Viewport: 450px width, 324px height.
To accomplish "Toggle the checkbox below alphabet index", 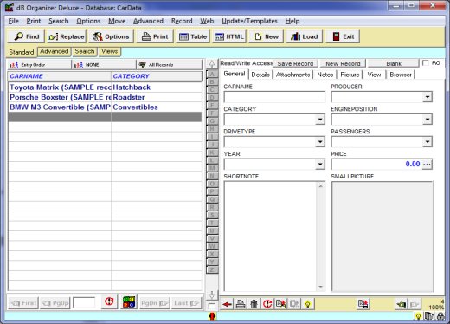I will coord(211,306).
